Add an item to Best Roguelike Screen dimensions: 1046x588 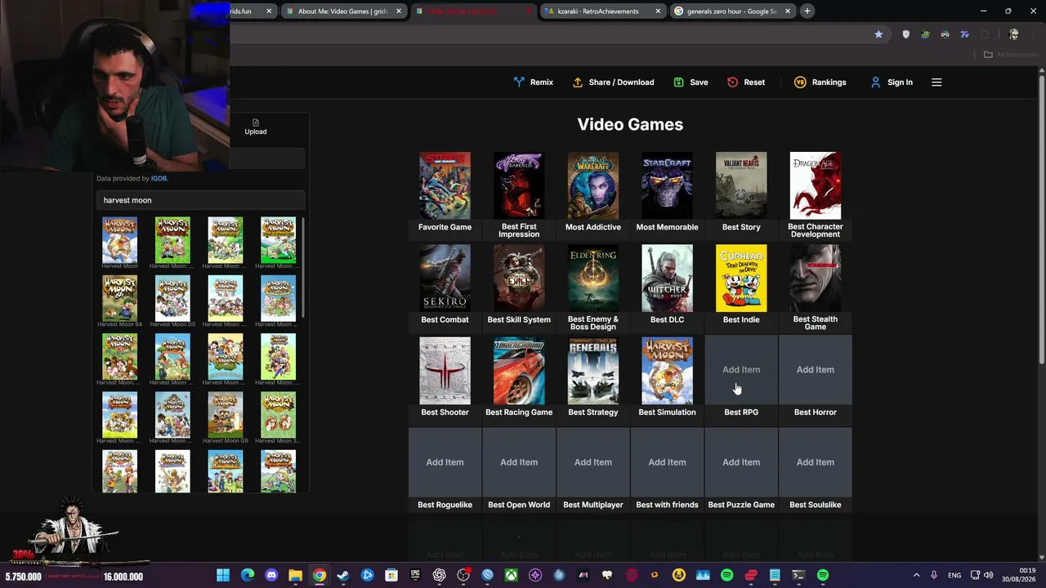click(x=445, y=462)
